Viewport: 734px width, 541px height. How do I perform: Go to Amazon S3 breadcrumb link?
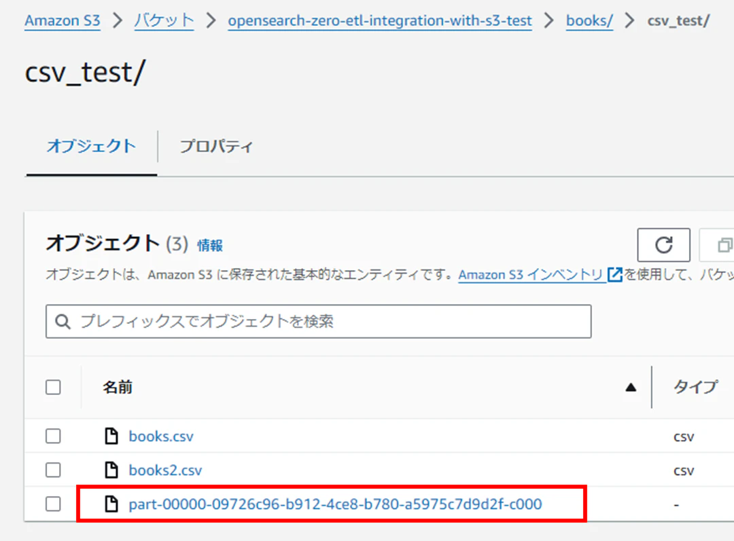coord(63,20)
